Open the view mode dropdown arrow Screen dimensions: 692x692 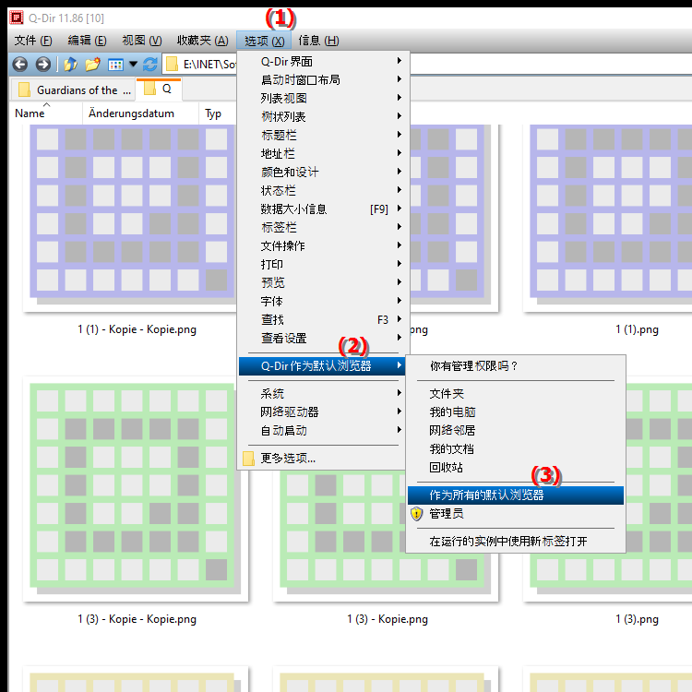[x=133, y=65]
